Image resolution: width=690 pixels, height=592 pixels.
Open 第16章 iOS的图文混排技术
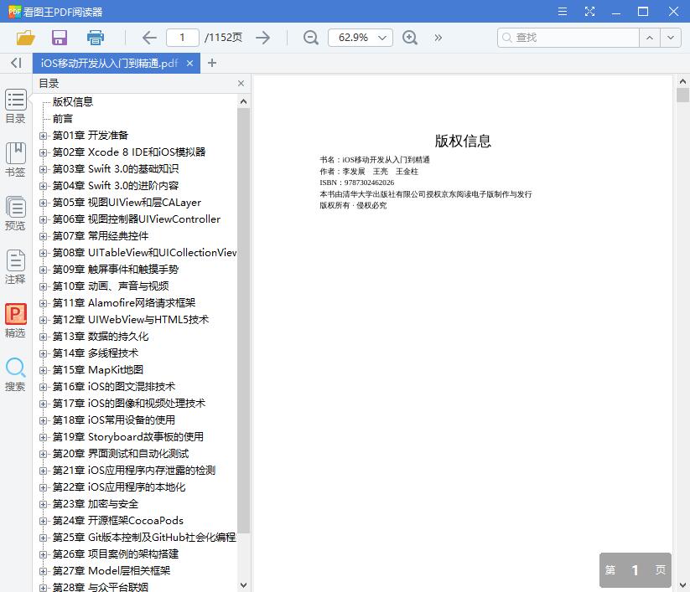coord(114,386)
